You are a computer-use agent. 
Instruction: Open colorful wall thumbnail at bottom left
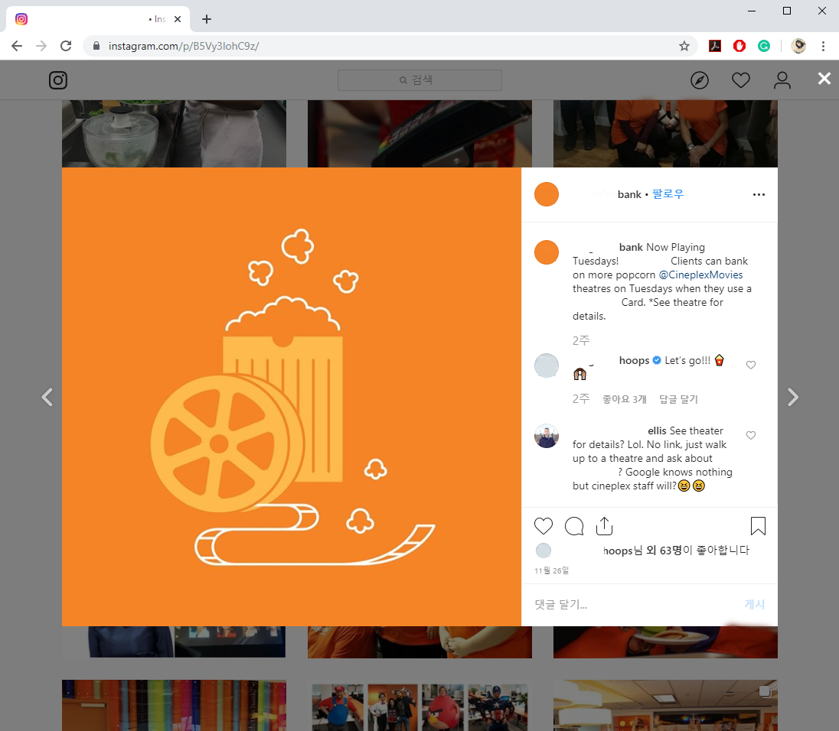pyautogui.click(x=174, y=705)
